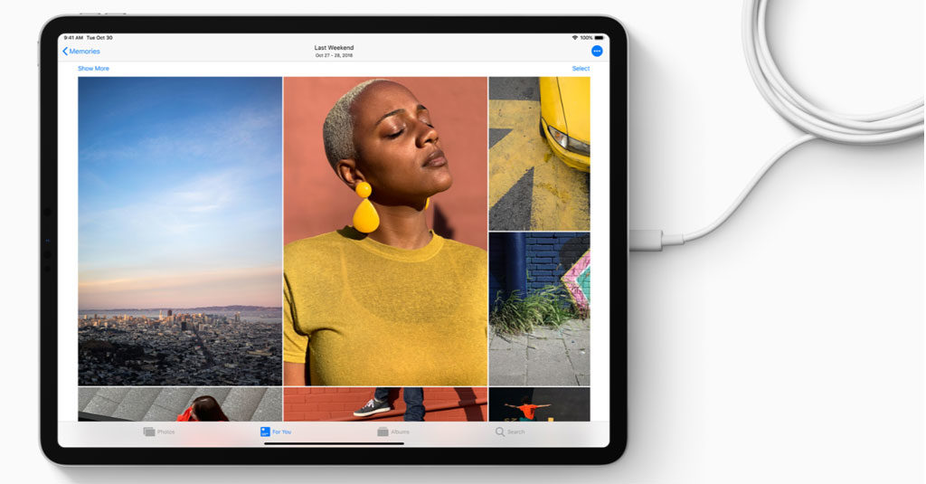Image resolution: width=926 pixels, height=484 pixels.
Task: Tap the Oct 27 - 28, 2018 date subtitle
Action: coord(334,55)
